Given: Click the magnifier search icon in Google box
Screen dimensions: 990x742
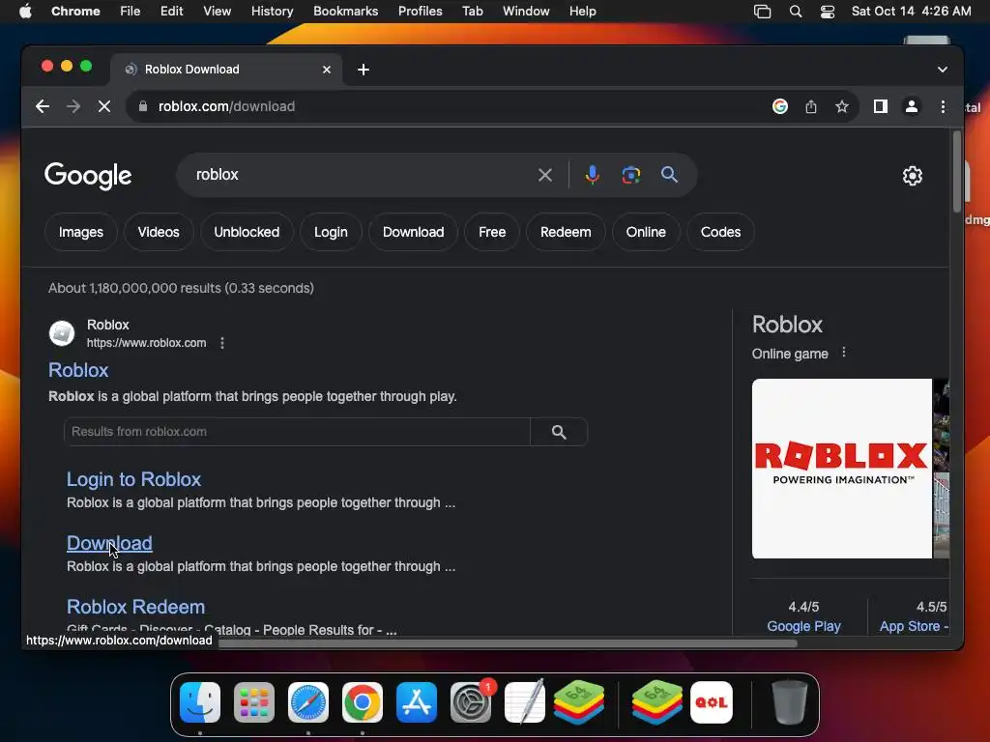Looking at the screenshot, I should [669, 175].
